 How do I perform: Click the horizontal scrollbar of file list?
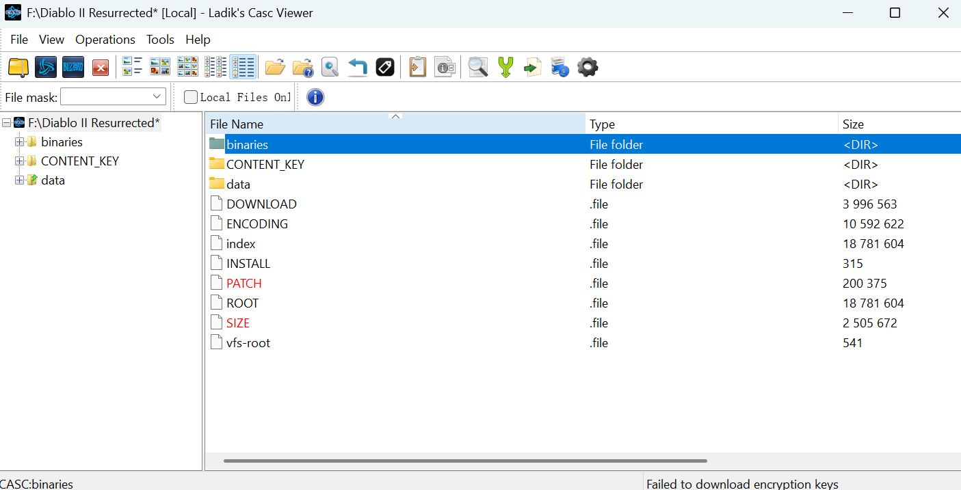pos(465,461)
